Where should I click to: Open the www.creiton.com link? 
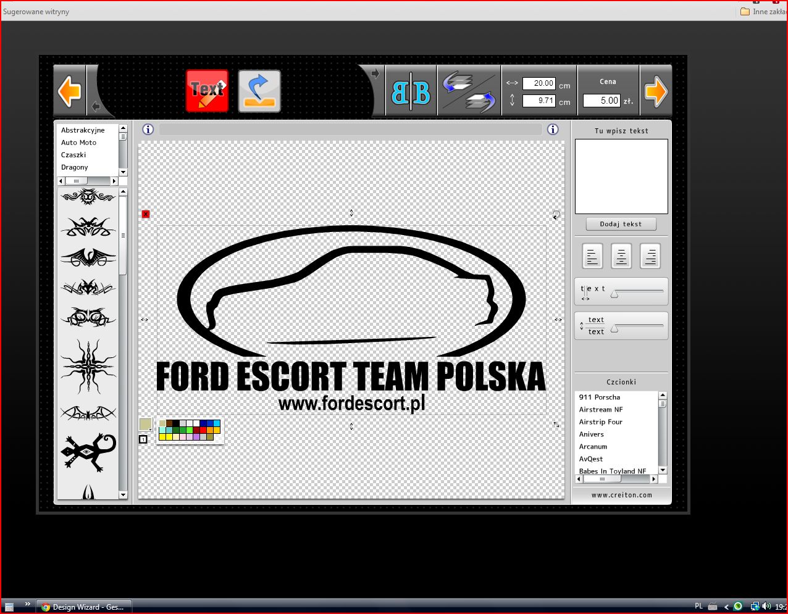(621, 495)
